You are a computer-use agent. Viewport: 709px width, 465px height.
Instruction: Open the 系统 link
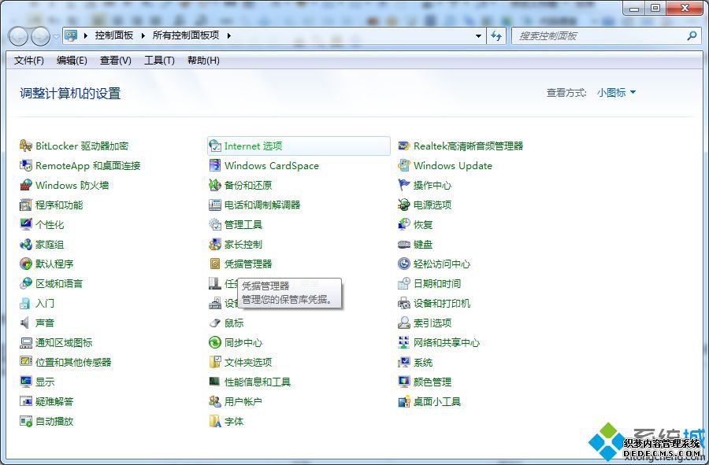(423, 362)
